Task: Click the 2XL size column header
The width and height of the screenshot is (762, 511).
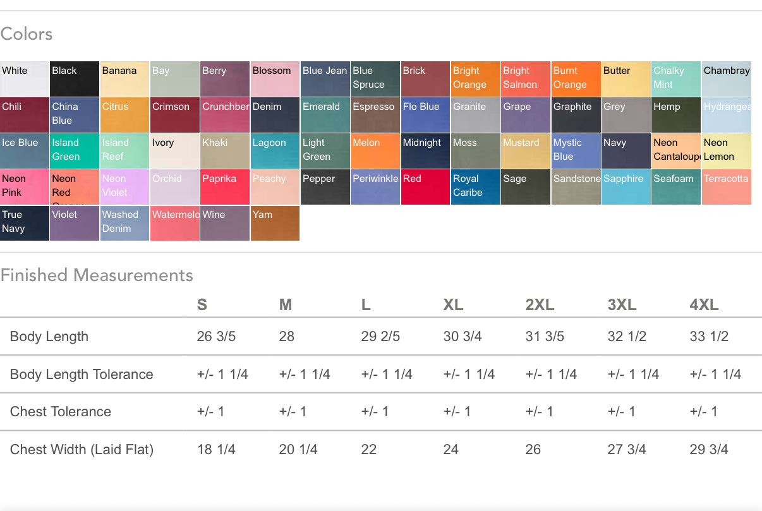Action: pyautogui.click(x=540, y=305)
